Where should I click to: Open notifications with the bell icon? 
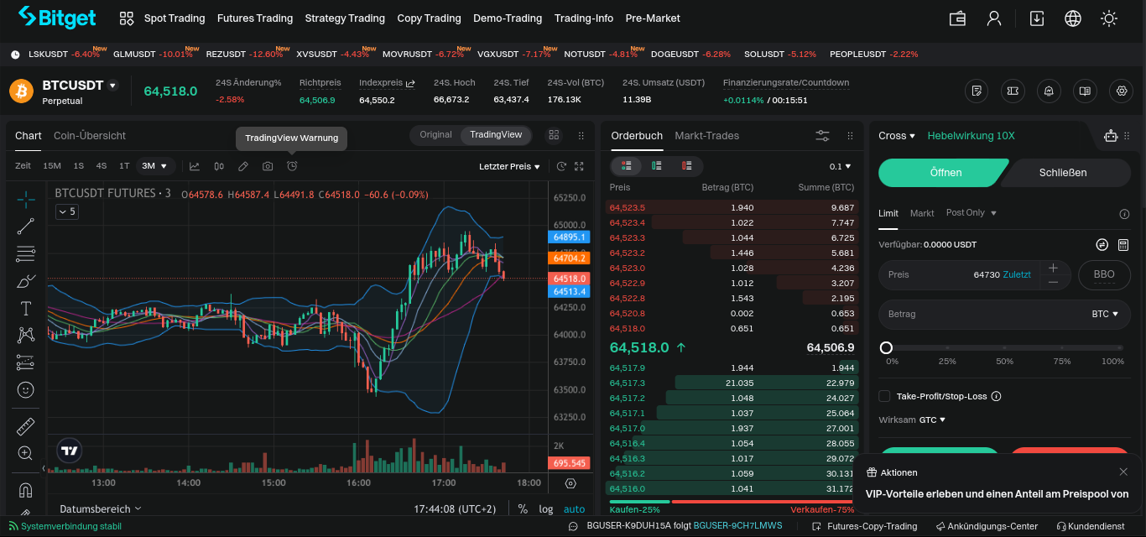pyautogui.click(x=1049, y=91)
